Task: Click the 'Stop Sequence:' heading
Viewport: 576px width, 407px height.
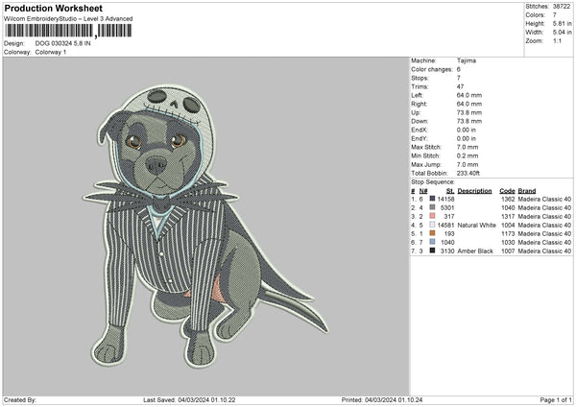Action: (433, 182)
